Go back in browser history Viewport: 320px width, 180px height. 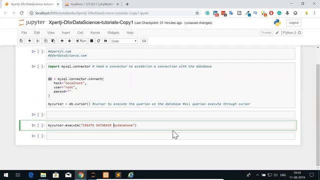click(5, 13)
